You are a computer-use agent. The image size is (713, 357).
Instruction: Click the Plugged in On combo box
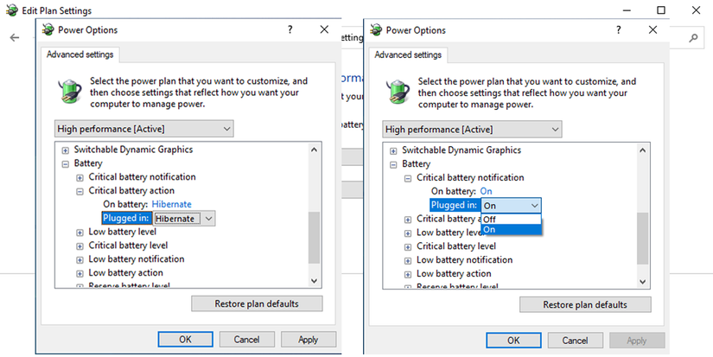pos(511,206)
